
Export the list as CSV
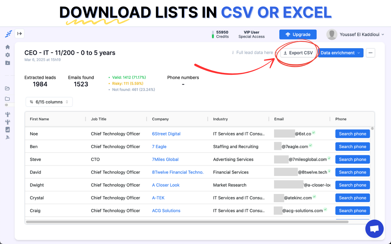pyautogui.click(x=298, y=52)
